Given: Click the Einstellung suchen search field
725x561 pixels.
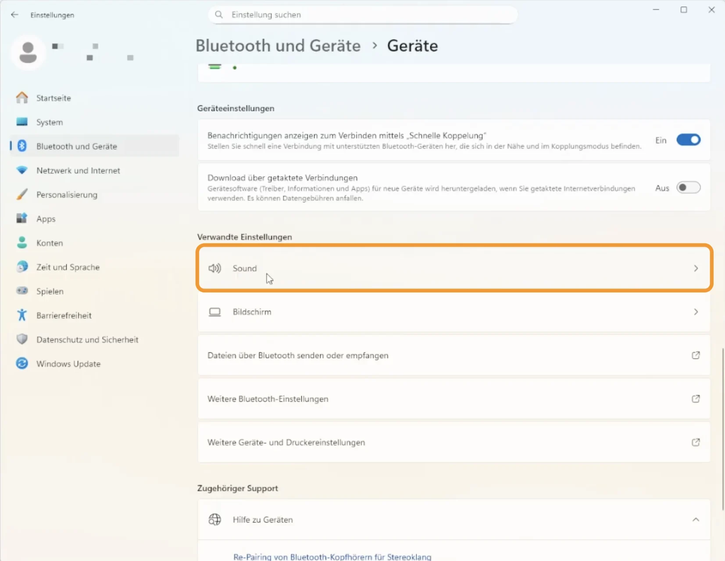Looking at the screenshot, I should tap(363, 15).
